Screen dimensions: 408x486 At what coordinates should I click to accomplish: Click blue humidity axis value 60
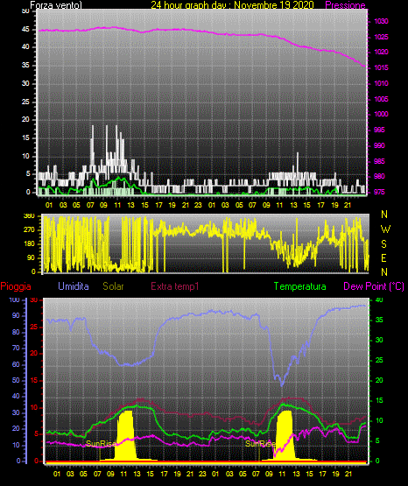(x=16, y=364)
